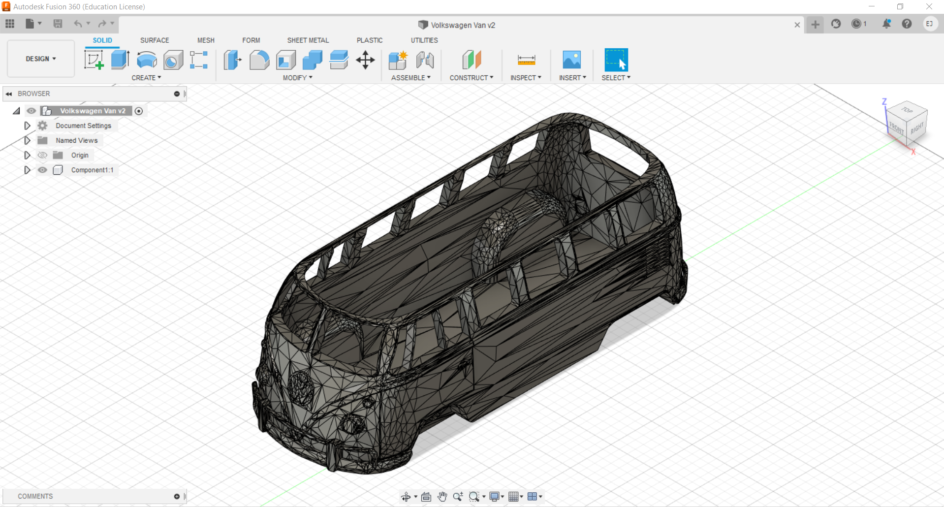Open the Job Status clock icon
Viewport: 944px width, 507px height.
pyautogui.click(x=856, y=24)
